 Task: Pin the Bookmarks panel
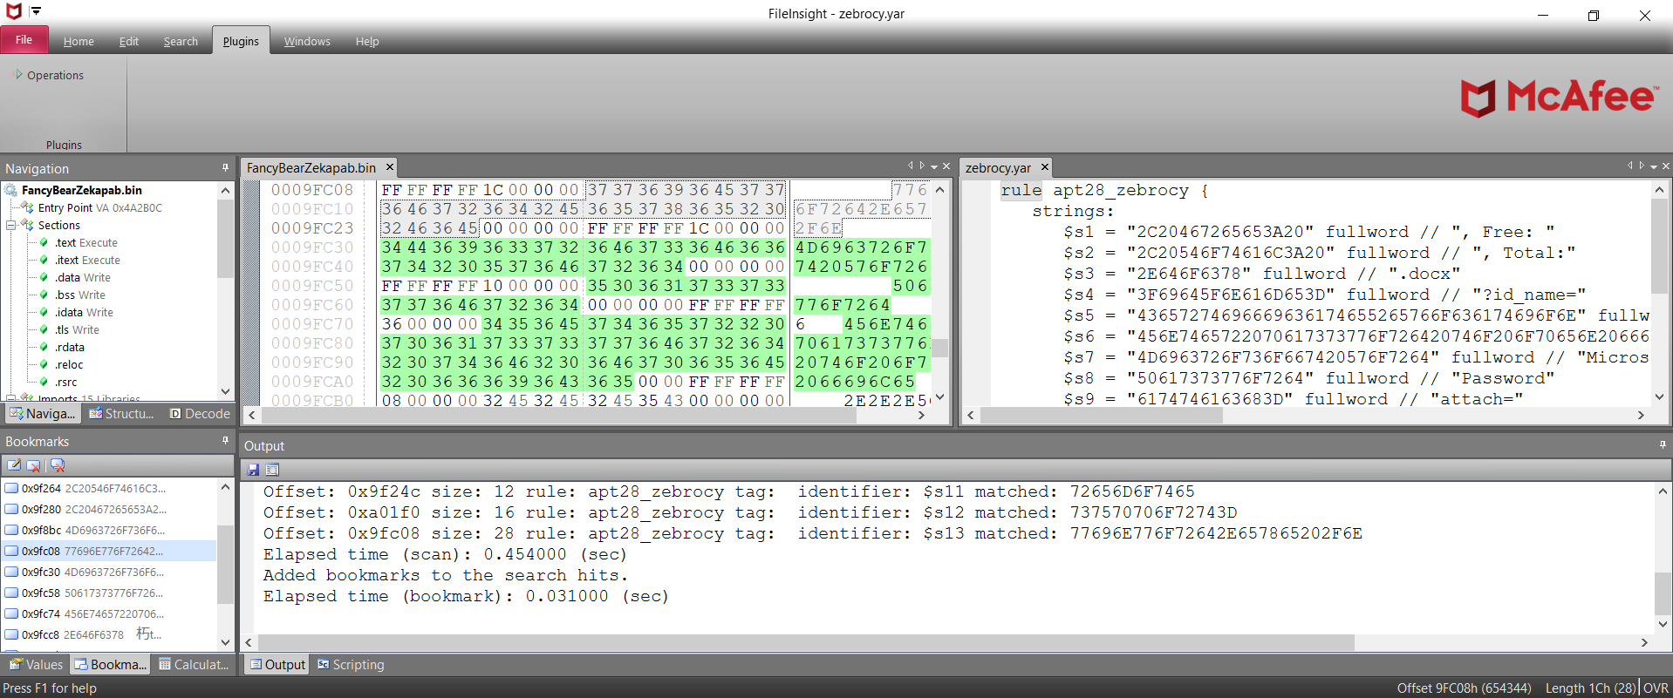225,440
